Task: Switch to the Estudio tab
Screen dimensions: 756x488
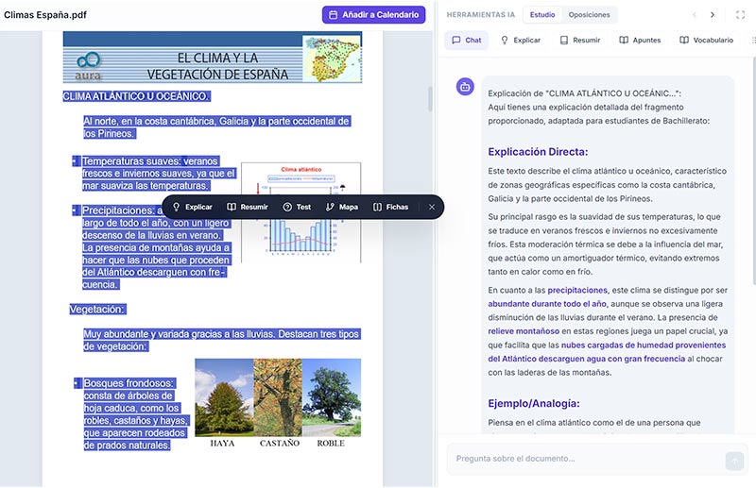Action: coord(542,15)
